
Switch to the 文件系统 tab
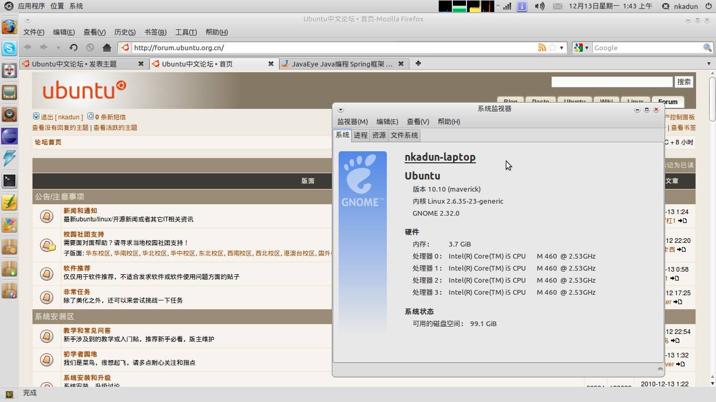[405, 135]
